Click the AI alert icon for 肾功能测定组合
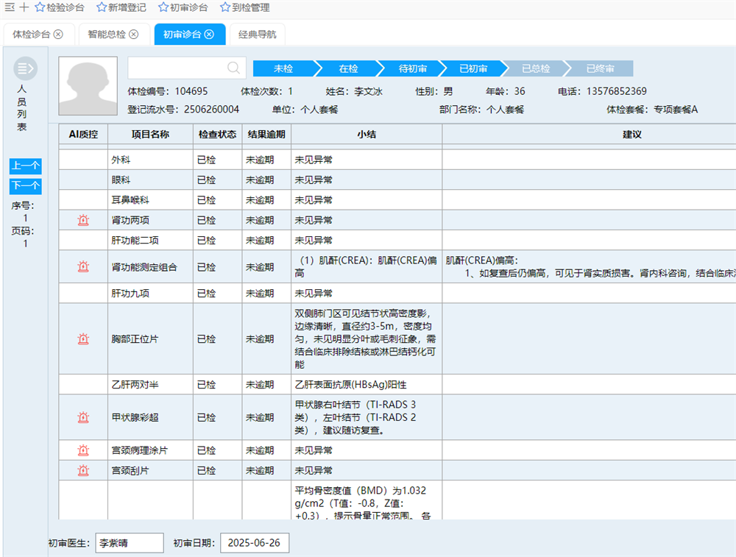 click(83, 267)
